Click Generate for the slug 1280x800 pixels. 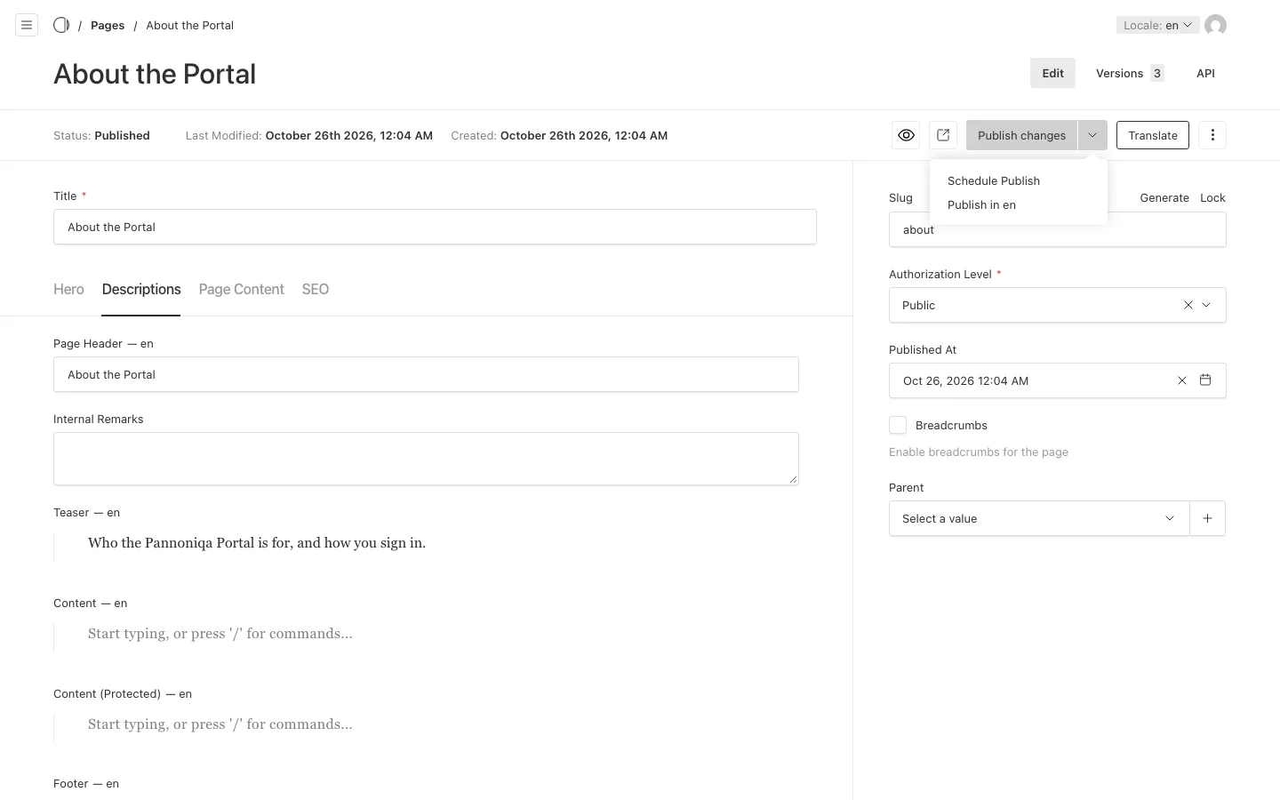tap(1164, 197)
